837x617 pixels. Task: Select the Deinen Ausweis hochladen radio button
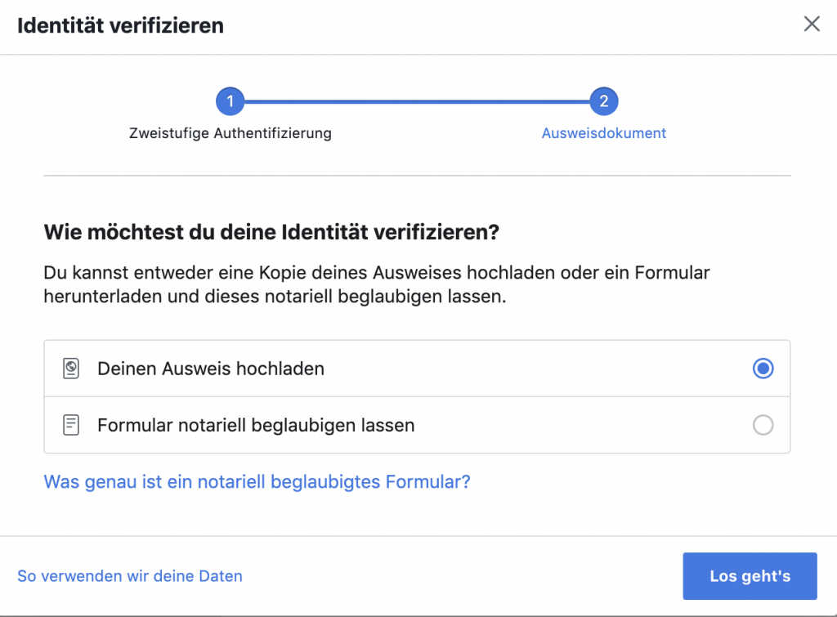coord(763,369)
